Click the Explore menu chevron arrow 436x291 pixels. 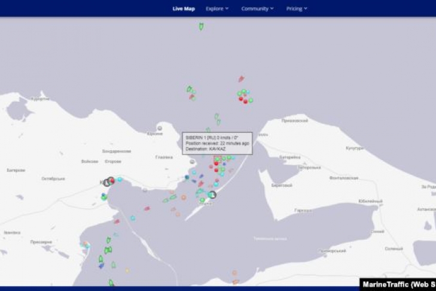227,8
